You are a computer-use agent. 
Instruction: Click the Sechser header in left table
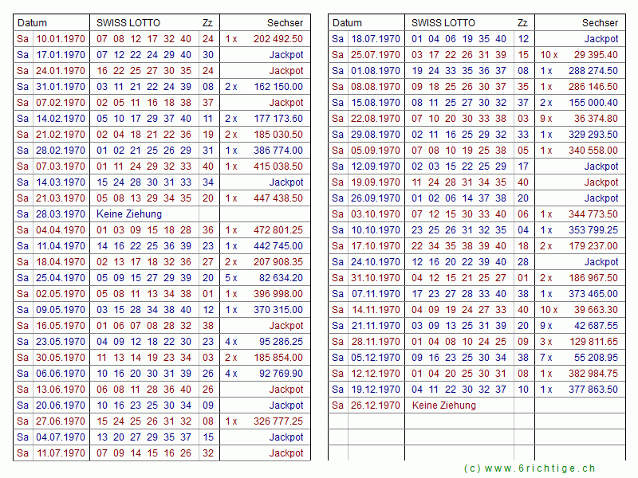[285, 23]
